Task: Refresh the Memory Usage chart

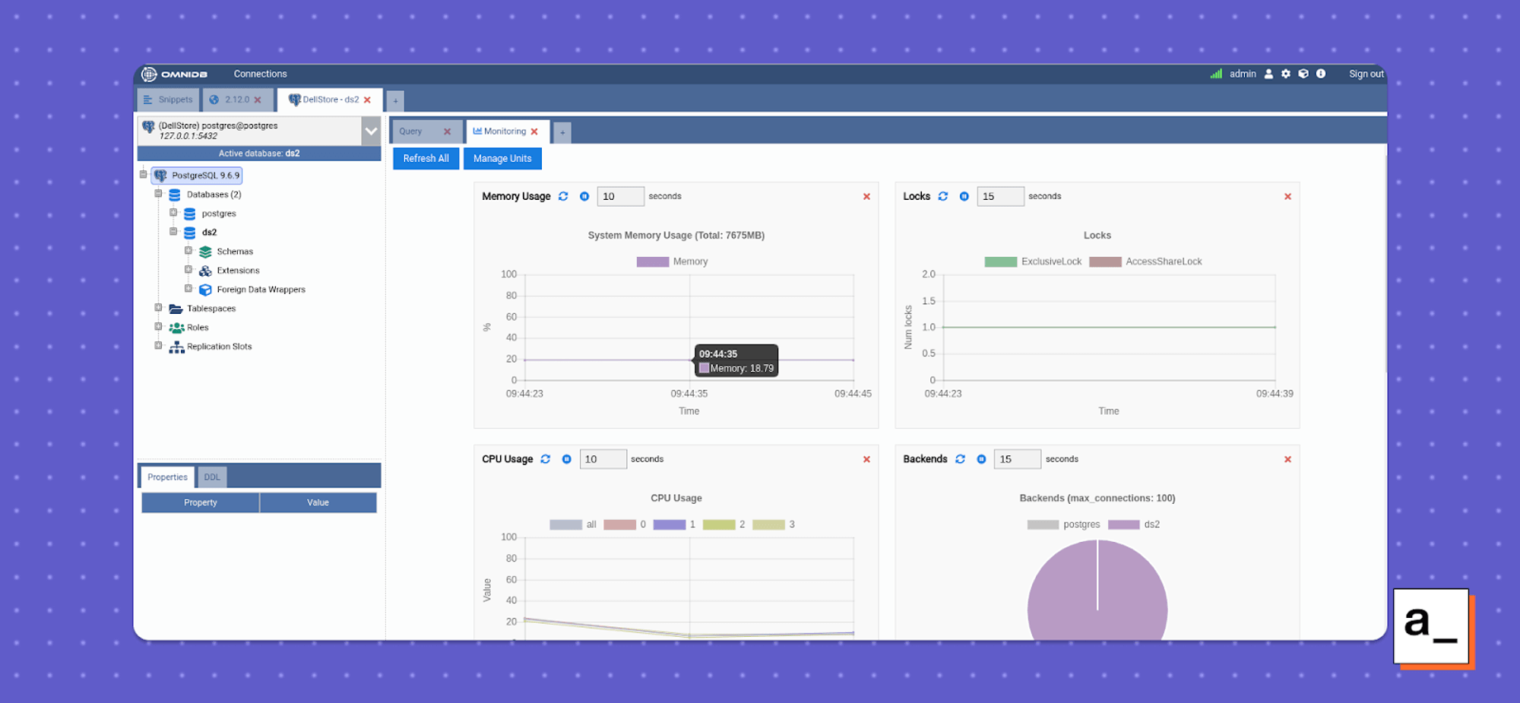Action: [563, 196]
